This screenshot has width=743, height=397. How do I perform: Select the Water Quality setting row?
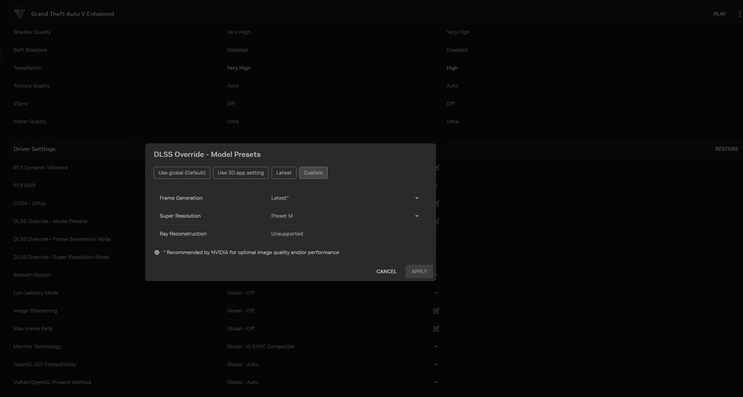pos(371,122)
